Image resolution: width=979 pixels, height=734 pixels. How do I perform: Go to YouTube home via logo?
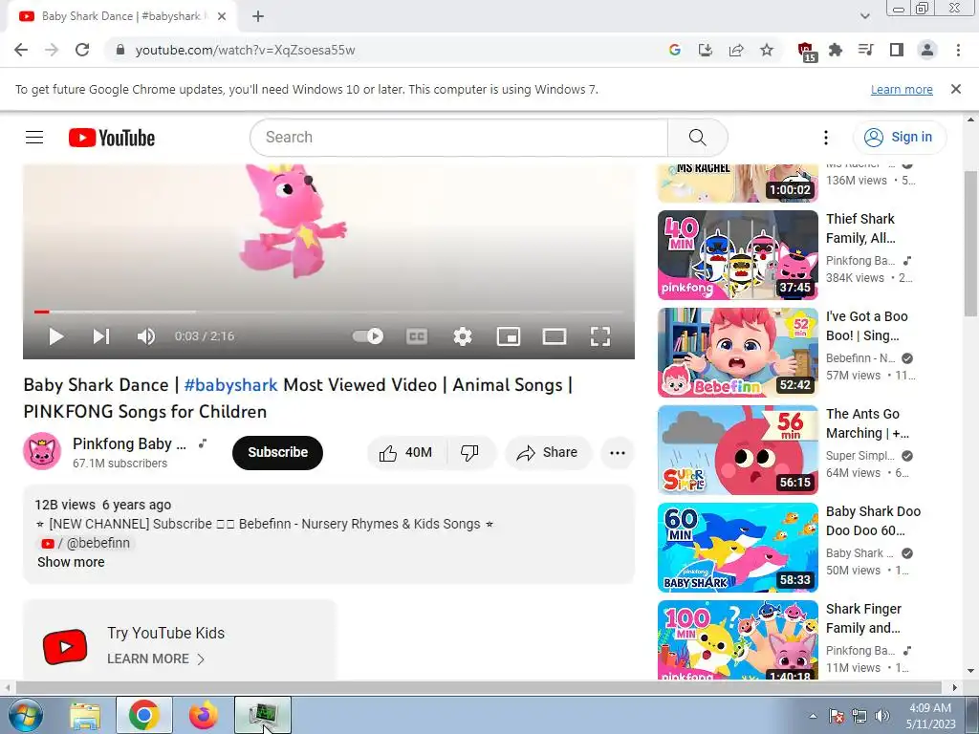(112, 138)
